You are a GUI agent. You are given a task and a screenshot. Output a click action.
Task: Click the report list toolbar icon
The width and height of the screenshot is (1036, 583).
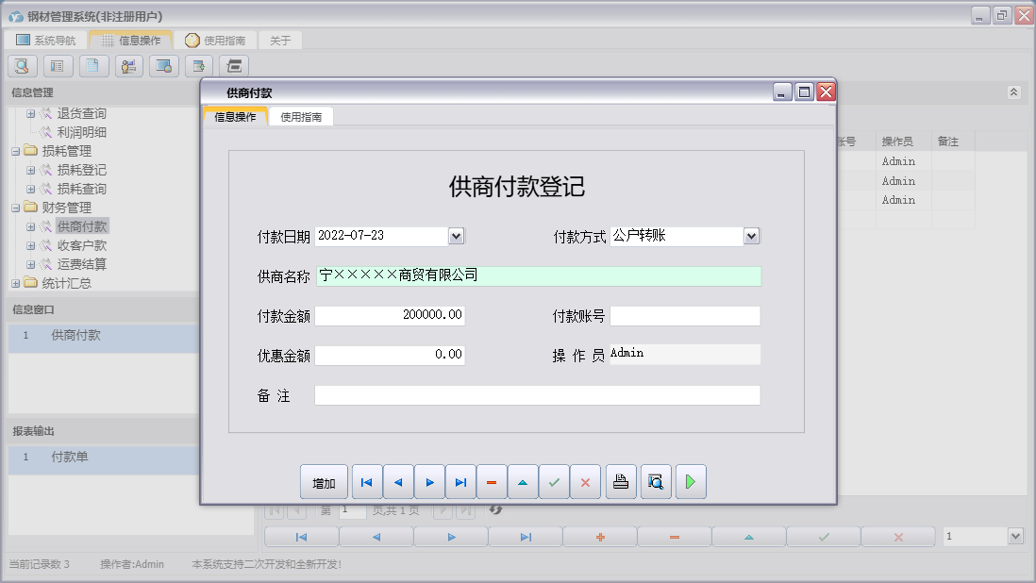click(57, 66)
